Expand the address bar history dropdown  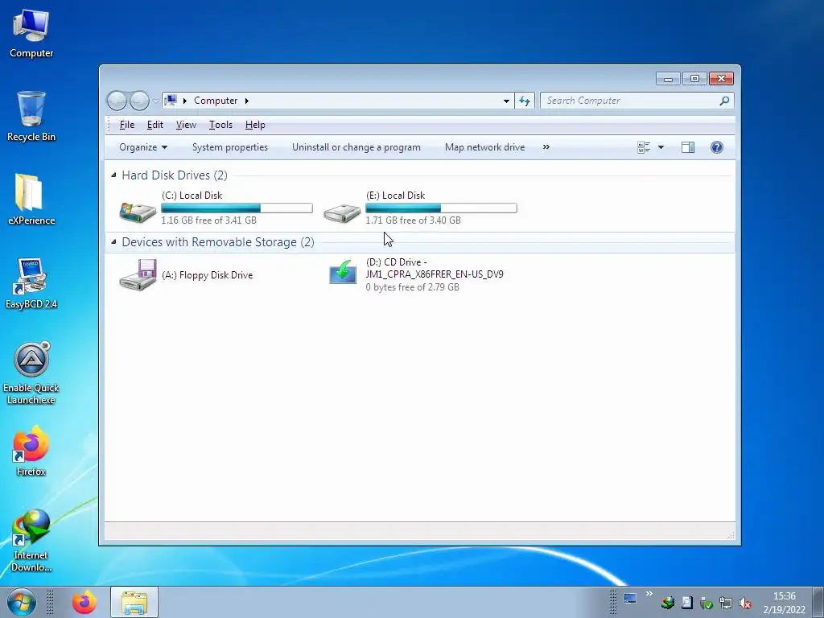pyautogui.click(x=506, y=101)
